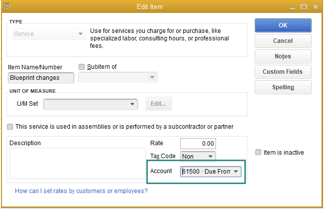
Task: Mark Item is inactive checkbox
Action: tap(258, 152)
